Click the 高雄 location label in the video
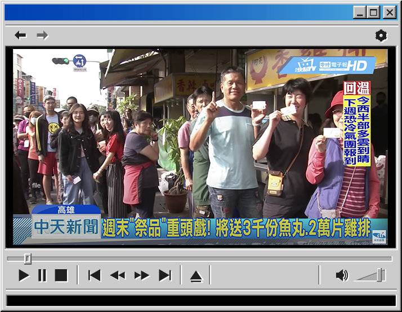 (x=66, y=210)
